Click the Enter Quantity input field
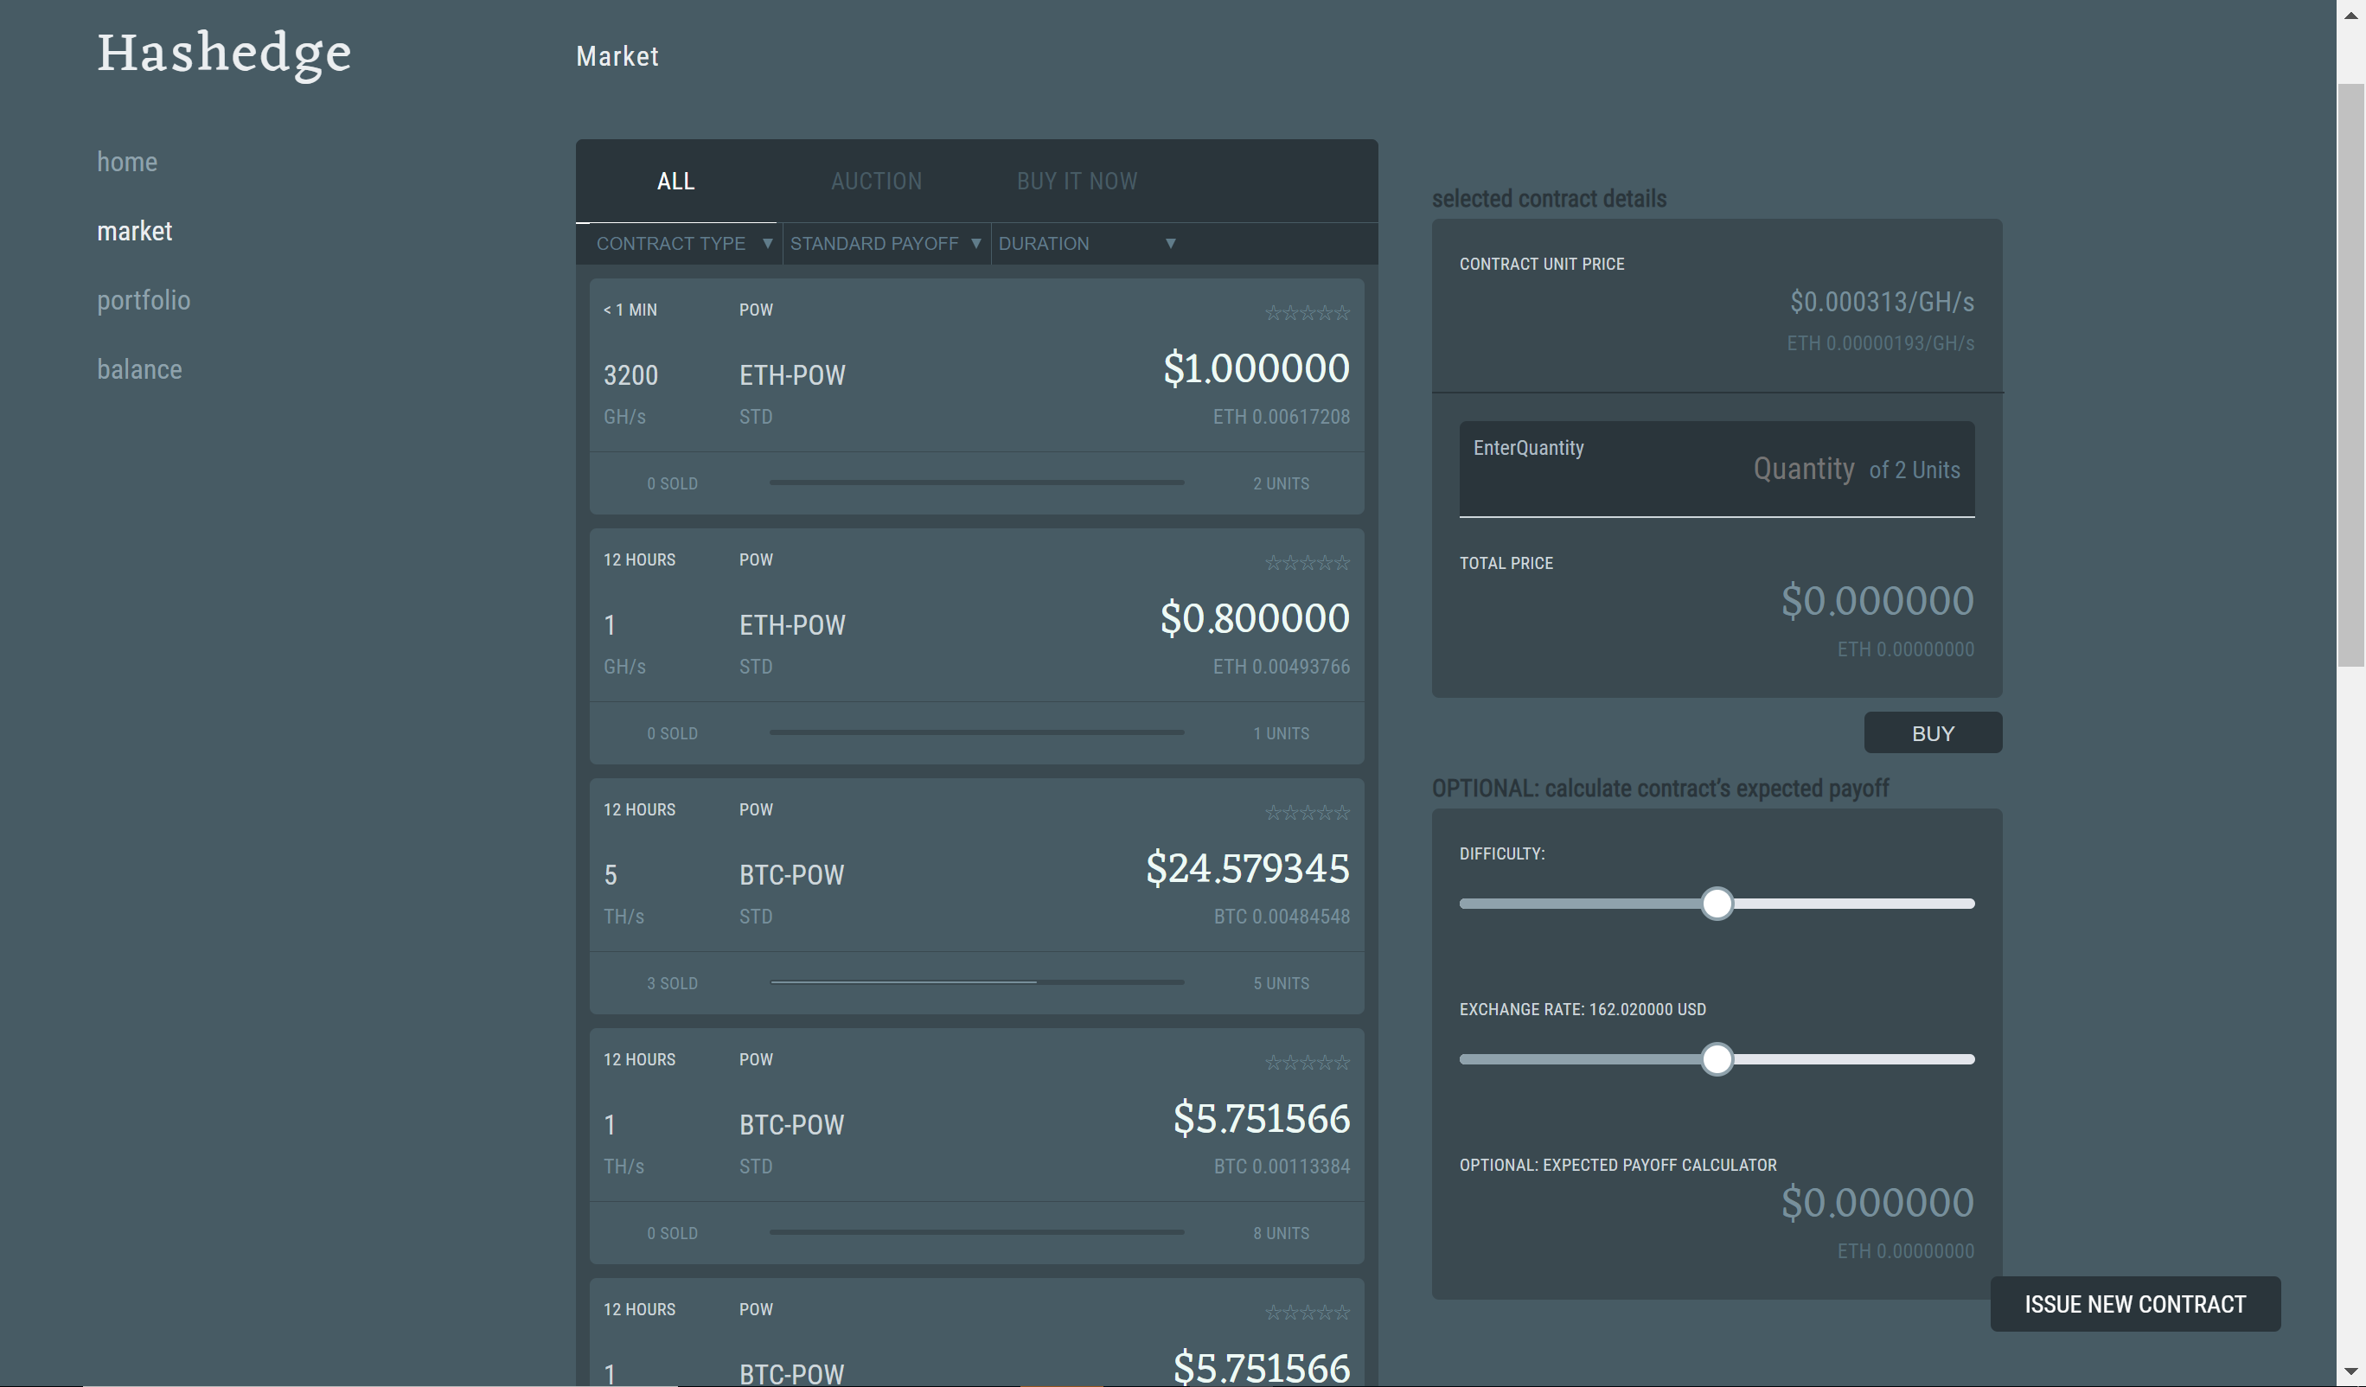 1716,470
